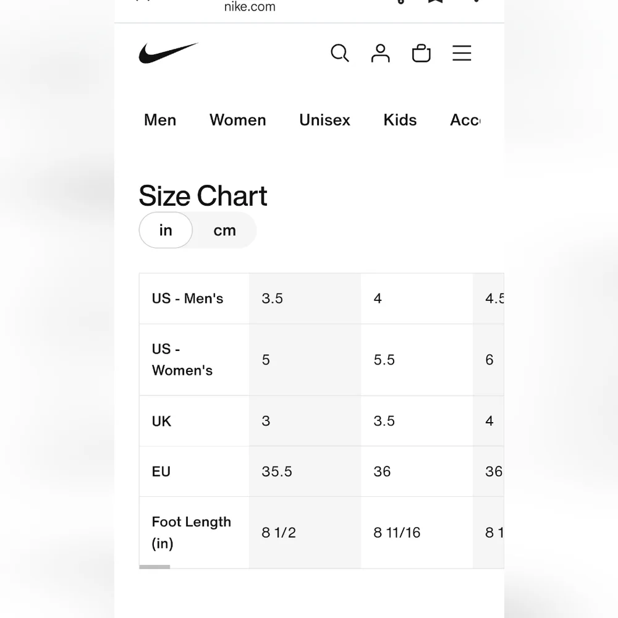
Task: Select the Men tab
Action: pos(160,120)
